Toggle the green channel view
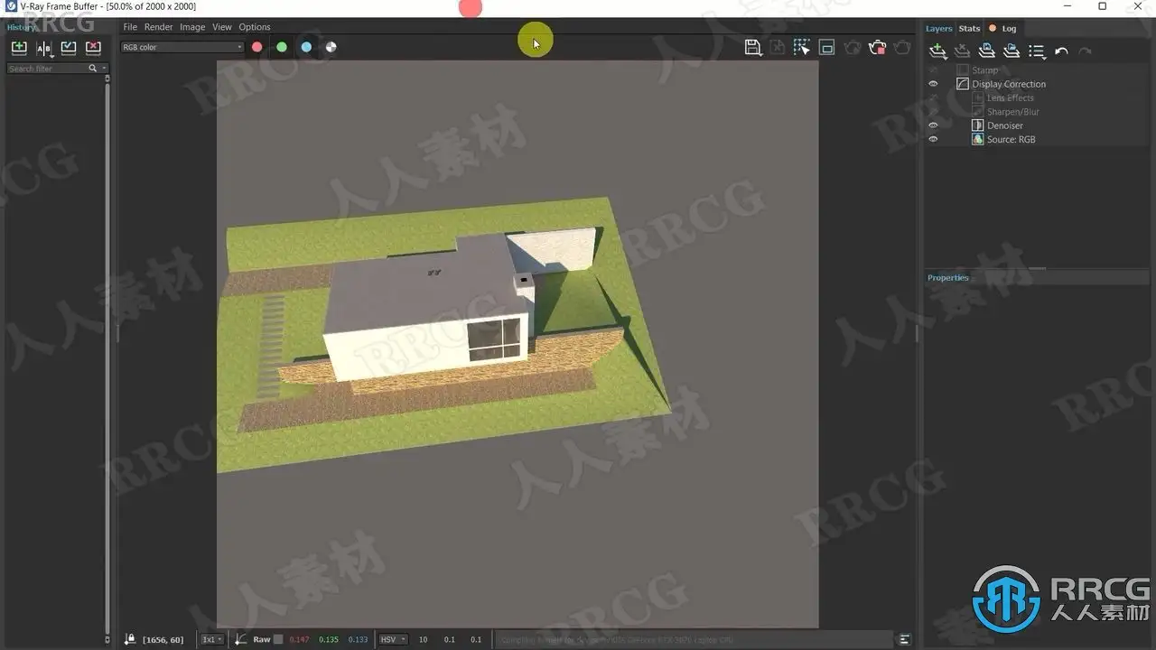1156x650 pixels. 282,47
